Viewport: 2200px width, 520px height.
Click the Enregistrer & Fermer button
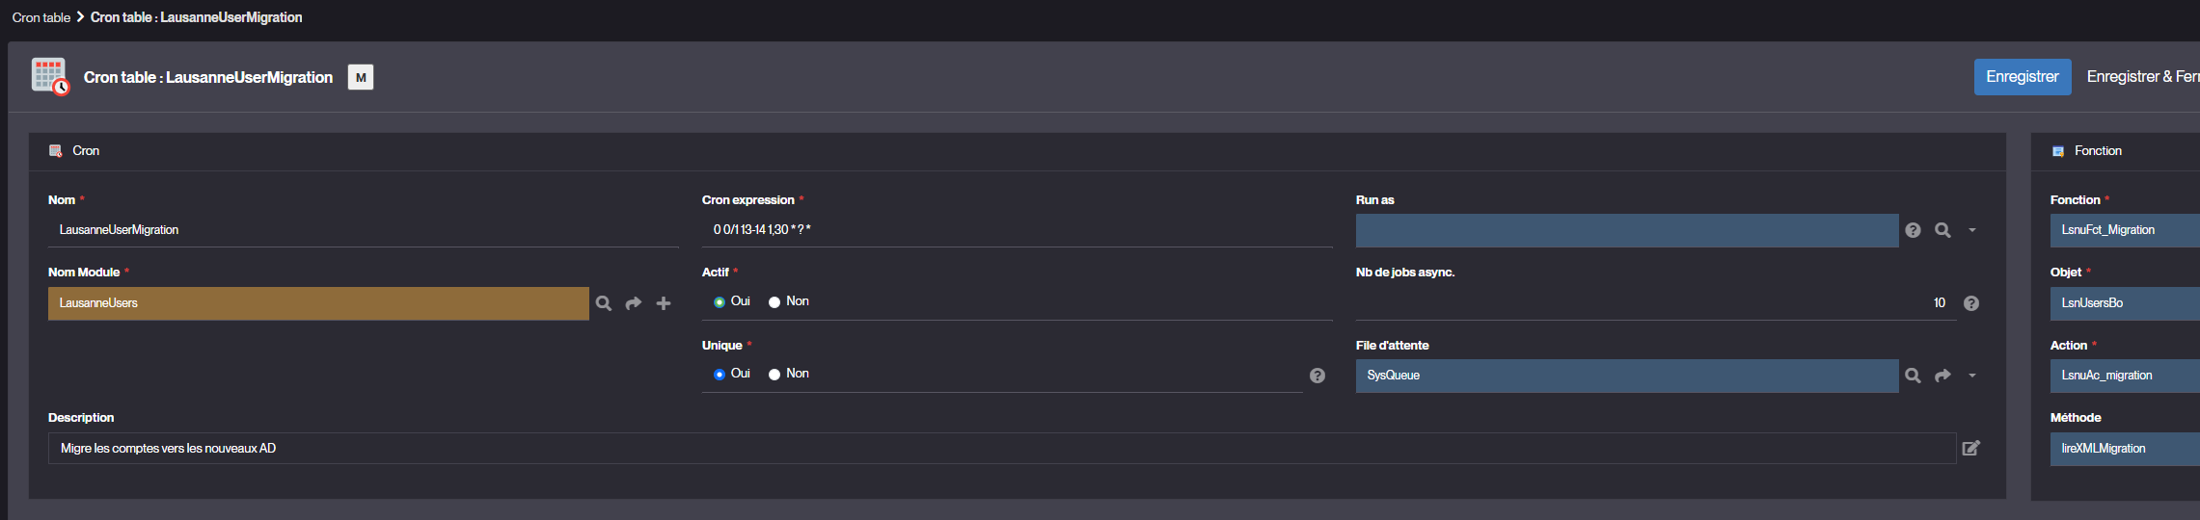[2143, 77]
